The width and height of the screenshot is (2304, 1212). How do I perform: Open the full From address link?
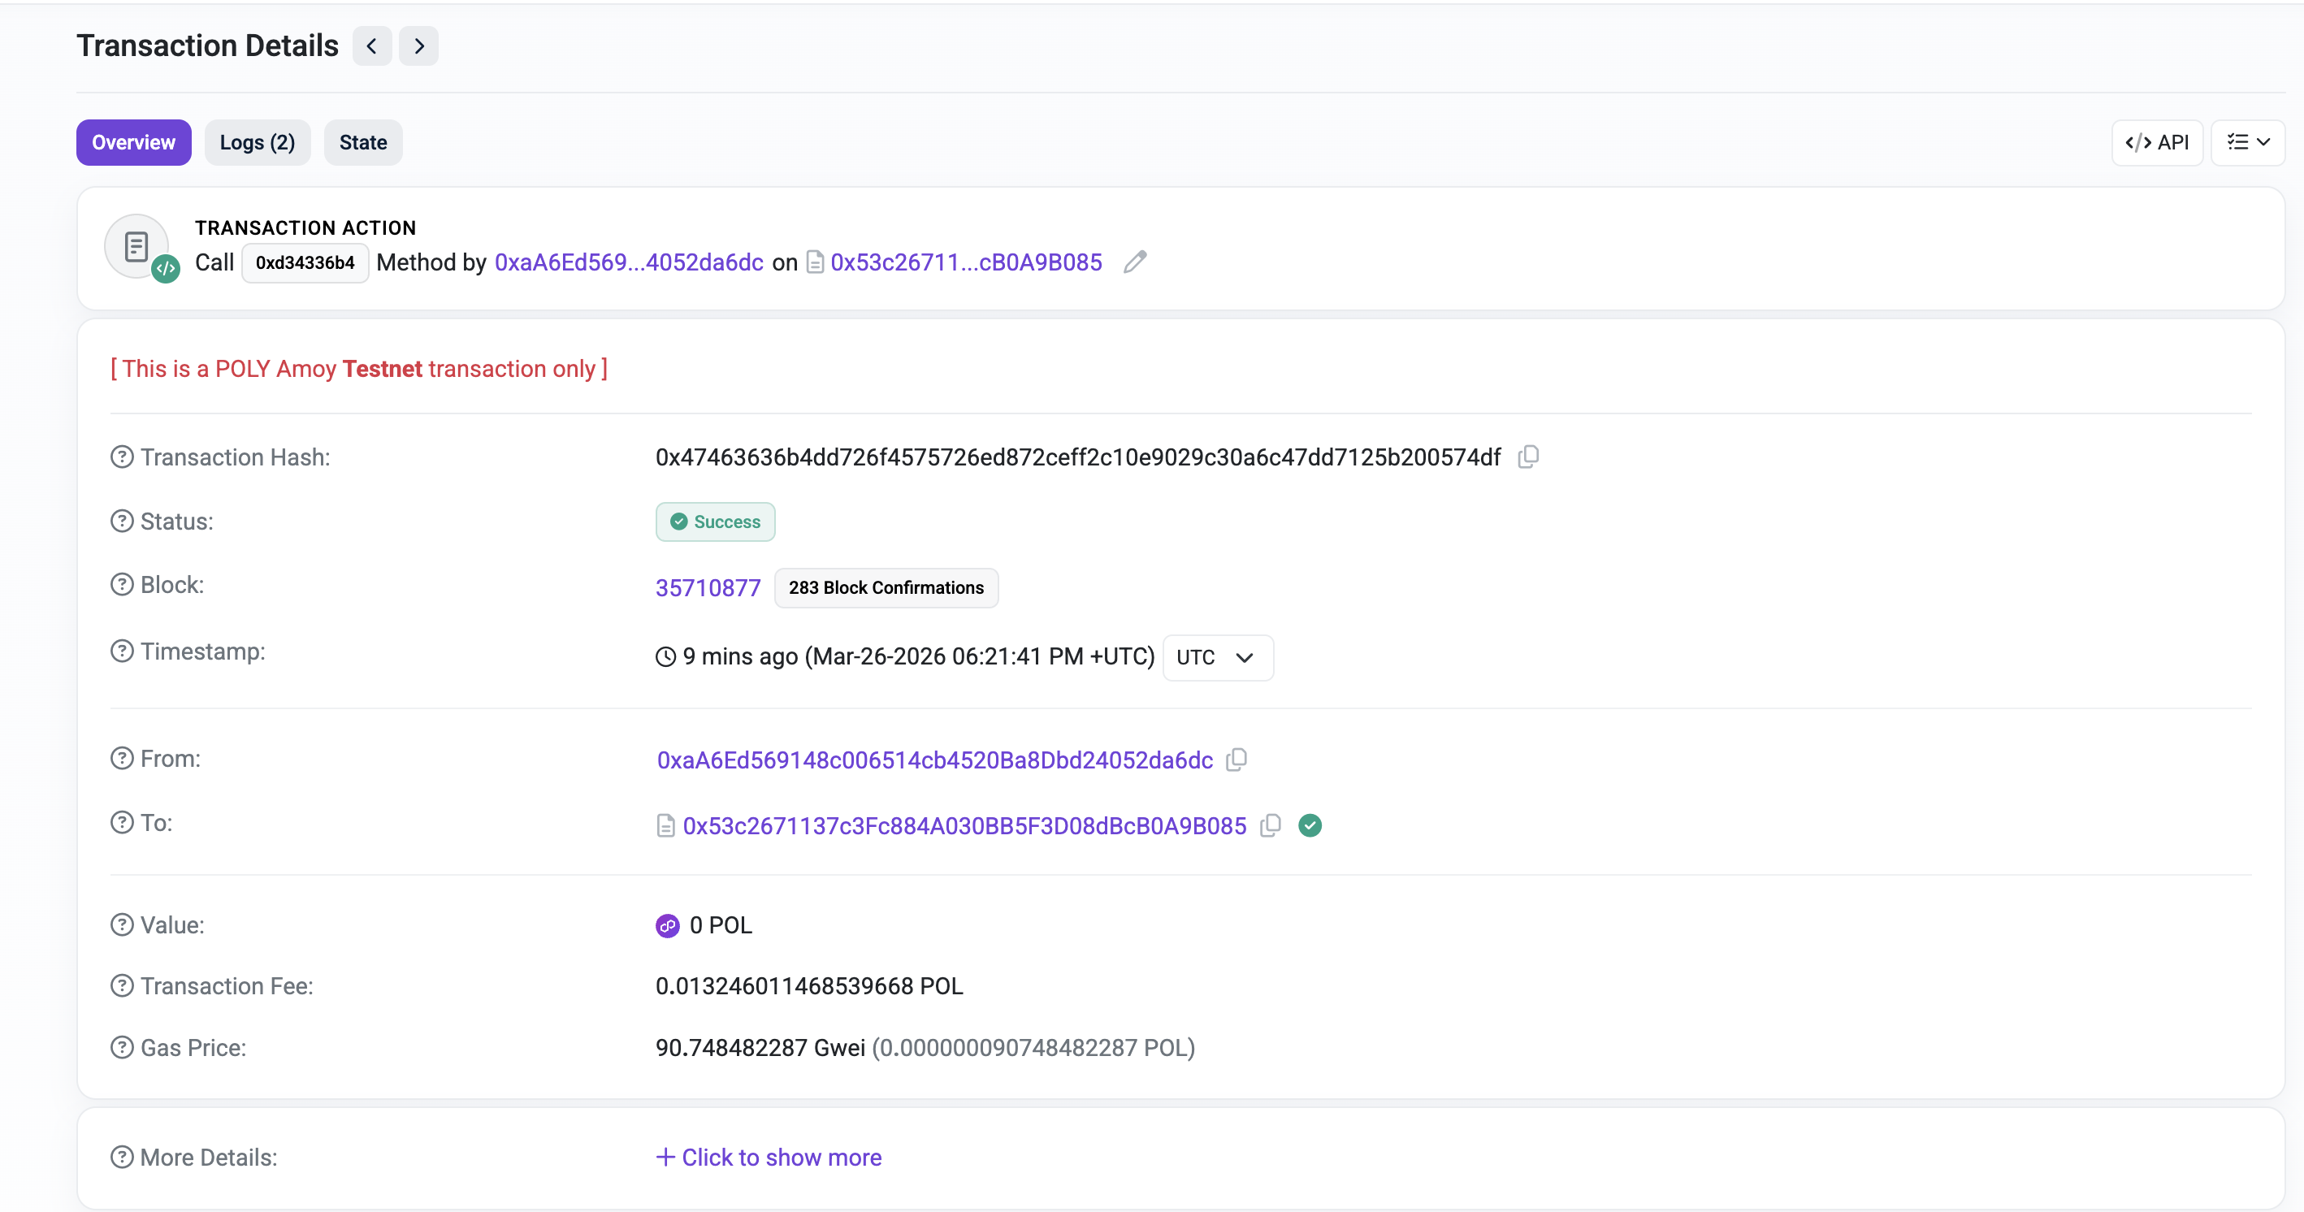coord(934,760)
